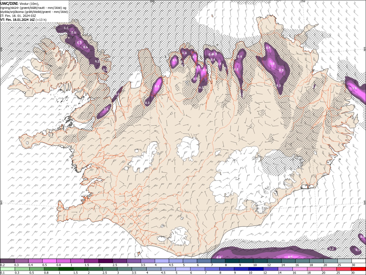
Task: Choose the light pink rain-scale swatch at 16
Action: pos(300,269)
